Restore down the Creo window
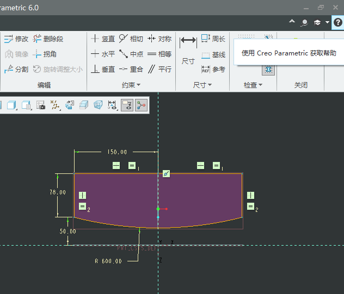344x294 pixels. [x=321, y=8]
